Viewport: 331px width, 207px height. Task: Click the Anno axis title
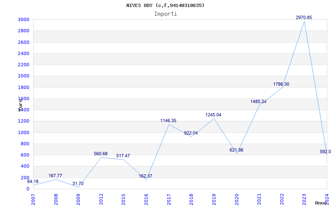321,203
